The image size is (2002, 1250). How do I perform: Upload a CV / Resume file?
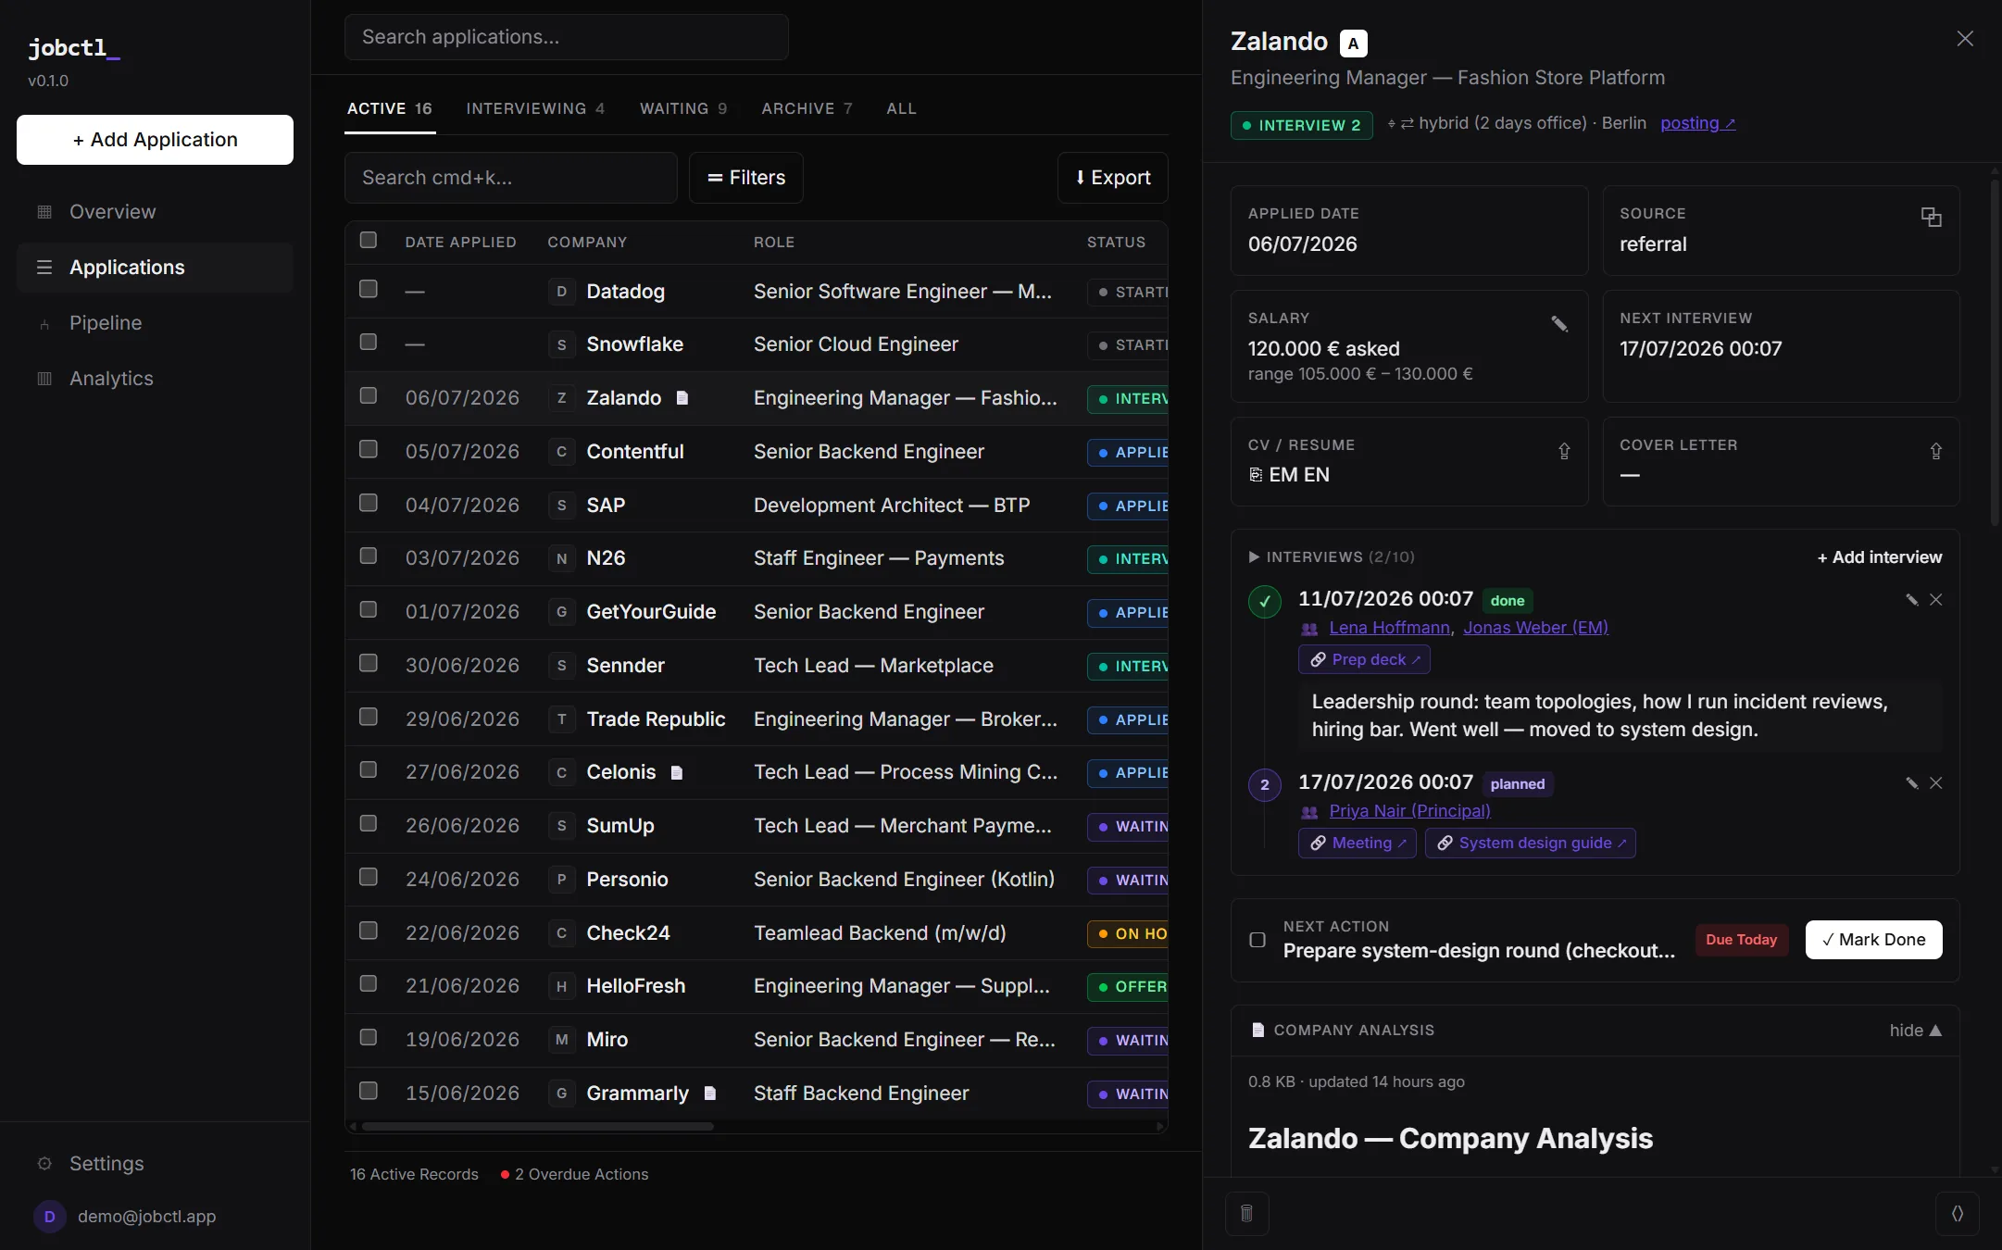point(1564,451)
